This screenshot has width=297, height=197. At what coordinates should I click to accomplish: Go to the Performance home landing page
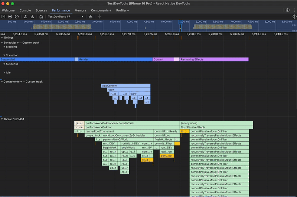[x=41, y=17]
